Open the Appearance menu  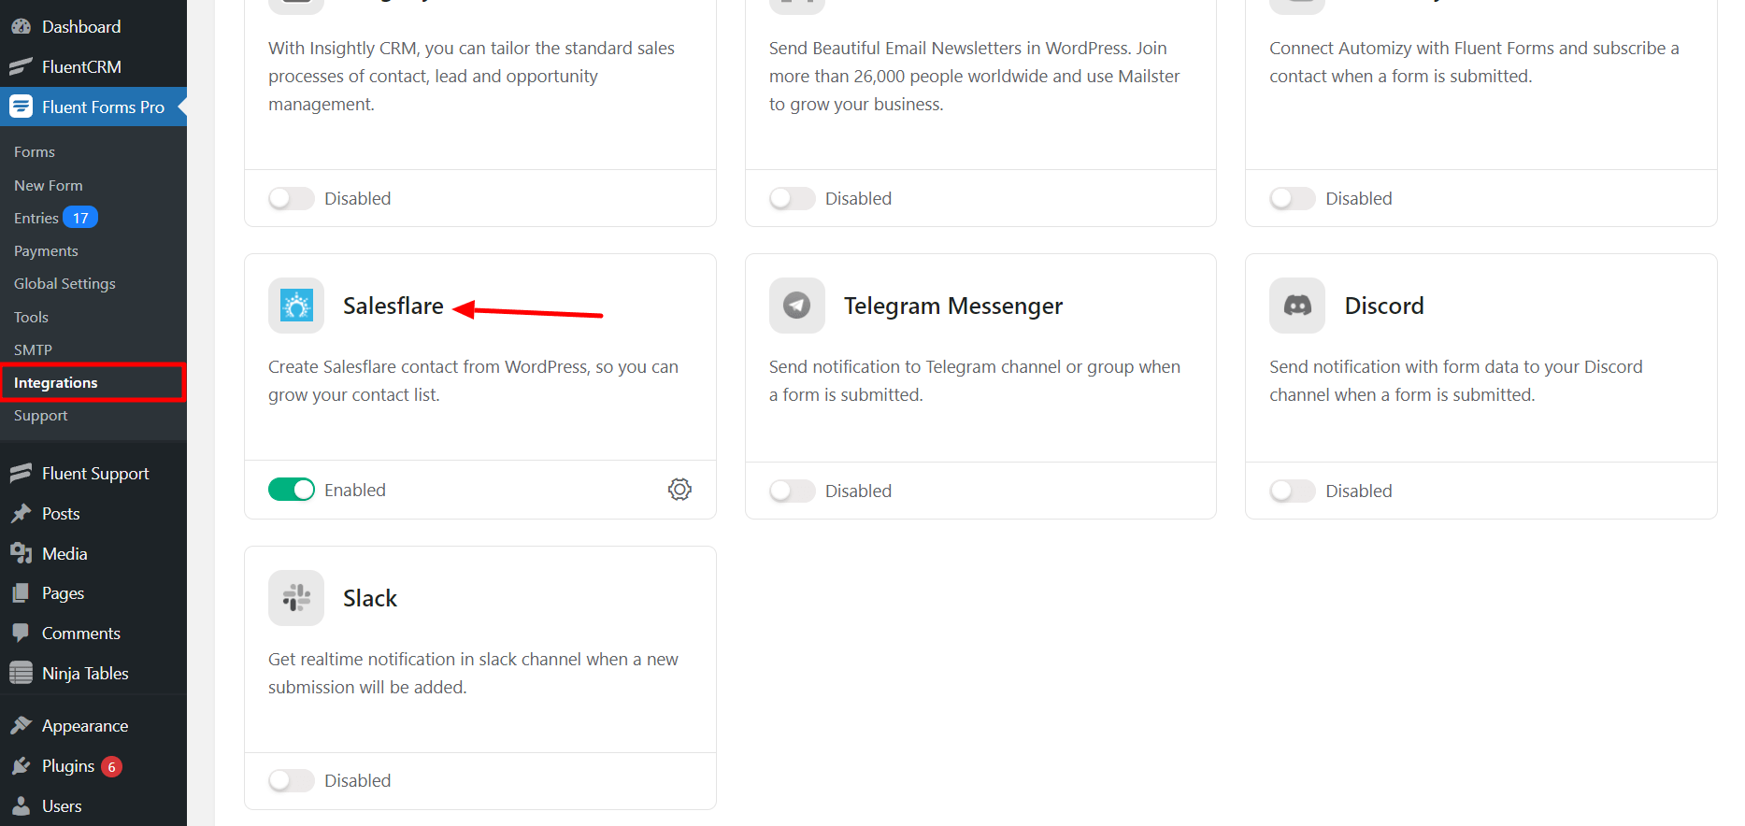[x=84, y=726]
